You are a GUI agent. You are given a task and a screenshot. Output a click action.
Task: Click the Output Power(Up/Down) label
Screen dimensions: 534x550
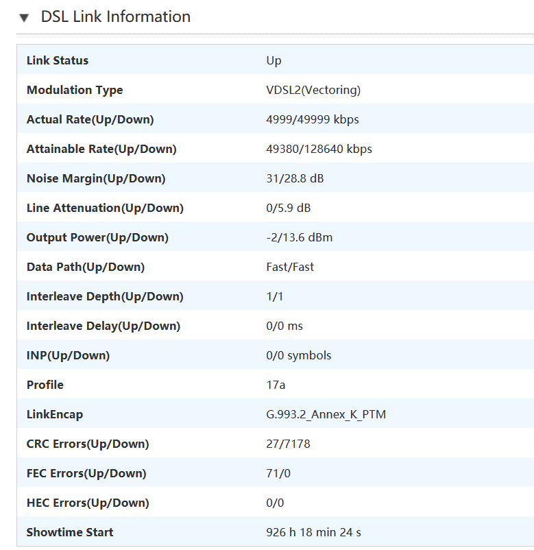[x=97, y=237]
